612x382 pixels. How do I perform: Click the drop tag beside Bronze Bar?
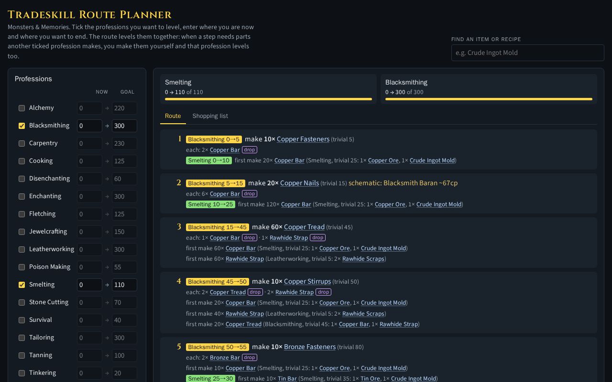(x=250, y=358)
